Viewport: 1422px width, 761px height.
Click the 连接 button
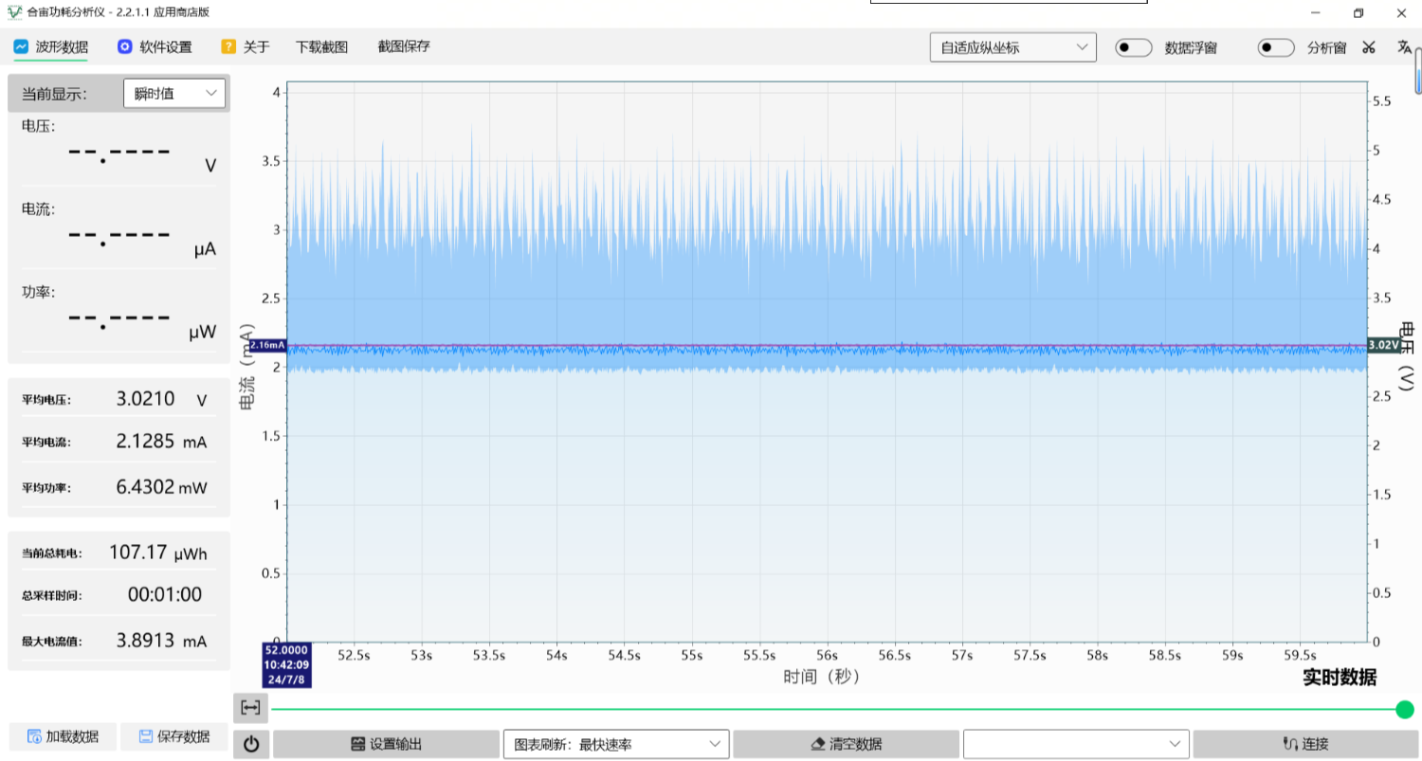pos(1305,744)
